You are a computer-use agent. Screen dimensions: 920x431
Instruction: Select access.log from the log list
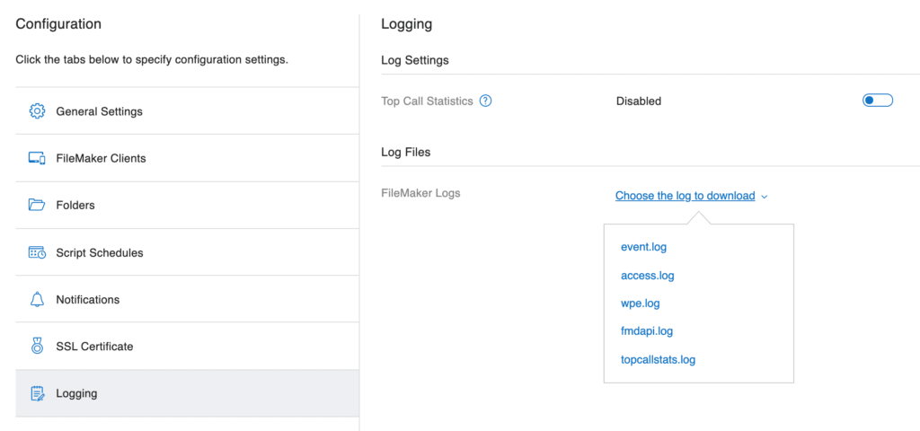click(x=647, y=275)
